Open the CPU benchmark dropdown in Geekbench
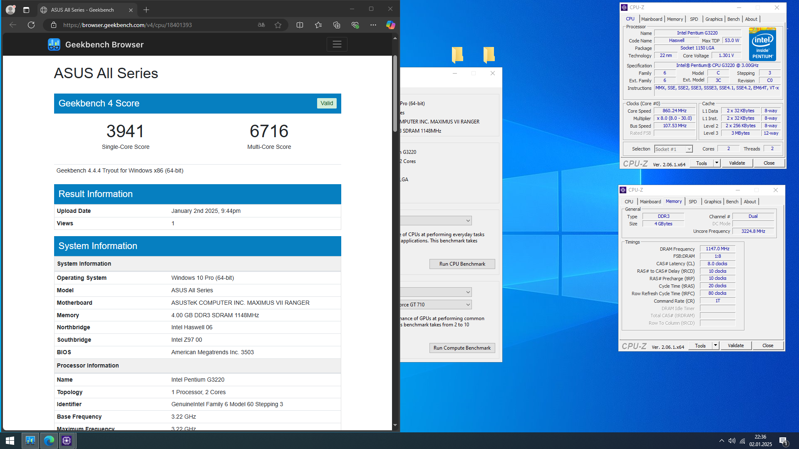This screenshot has width=799, height=449. coord(436,221)
